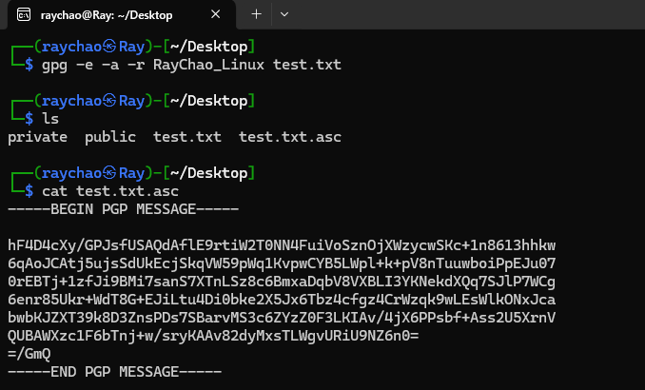Viewport: 645px width, 390px height.
Task: Select the raychao@Ray: ~/Desktop tab title
Action: (x=107, y=15)
